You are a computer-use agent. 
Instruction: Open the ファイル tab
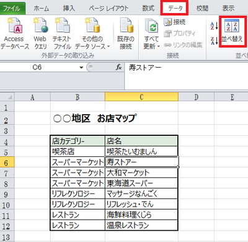click(x=12, y=8)
